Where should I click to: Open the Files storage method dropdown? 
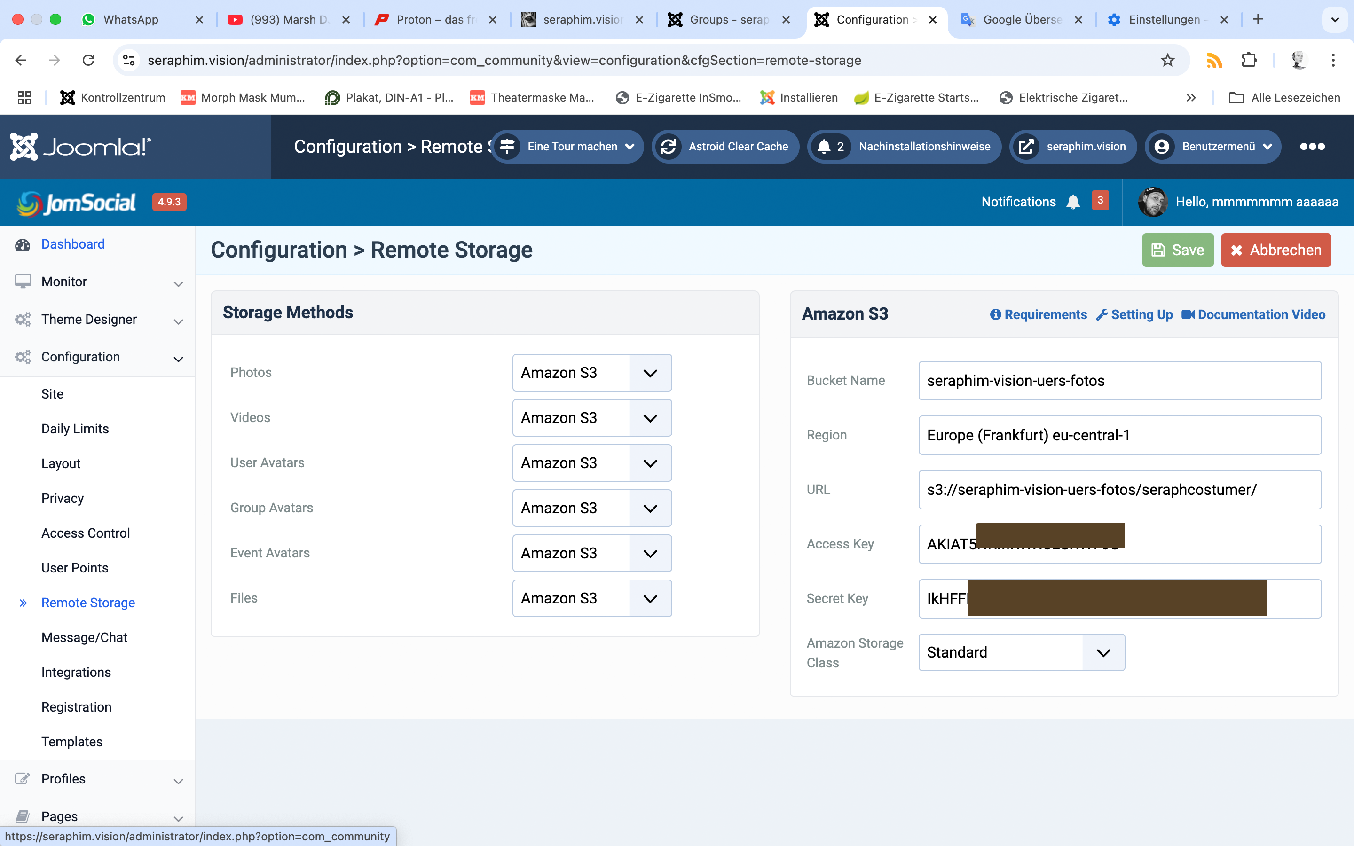(592, 598)
